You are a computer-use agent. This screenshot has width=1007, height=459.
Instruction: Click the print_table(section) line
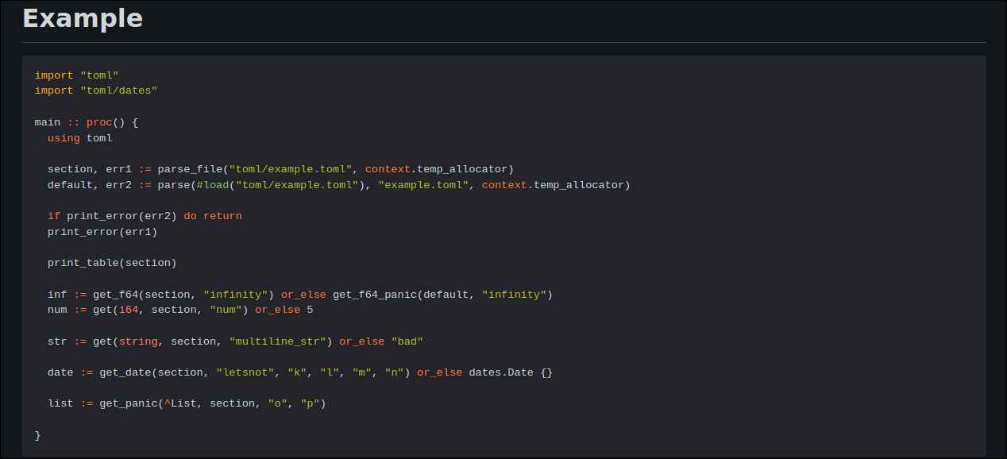pos(112,263)
